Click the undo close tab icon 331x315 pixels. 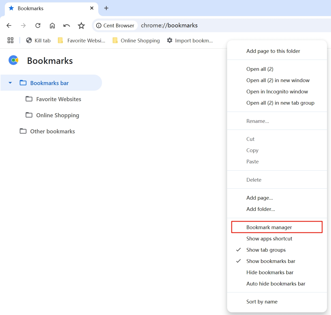click(x=67, y=25)
